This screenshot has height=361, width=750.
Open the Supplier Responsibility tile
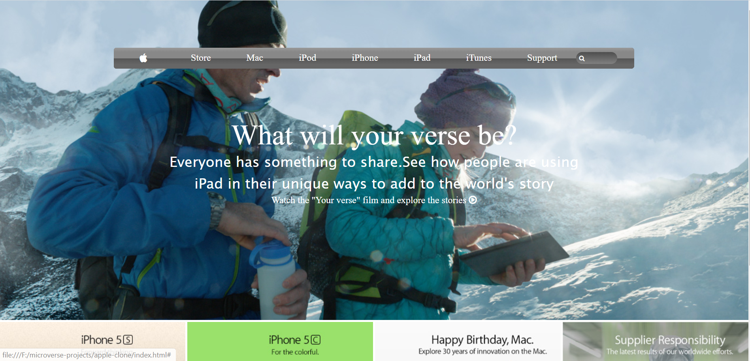pos(655,341)
